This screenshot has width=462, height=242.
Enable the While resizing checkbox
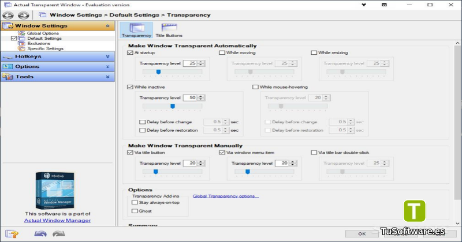click(x=314, y=52)
